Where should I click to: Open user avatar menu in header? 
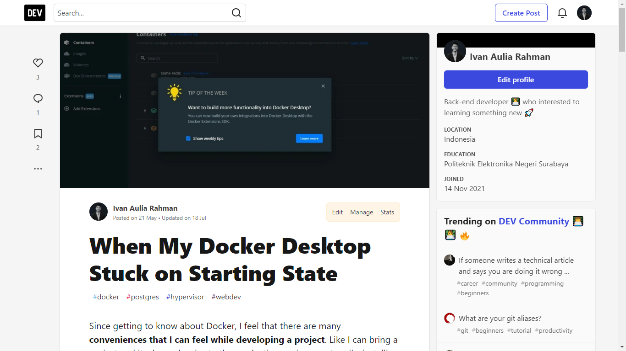[x=584, y=13]
